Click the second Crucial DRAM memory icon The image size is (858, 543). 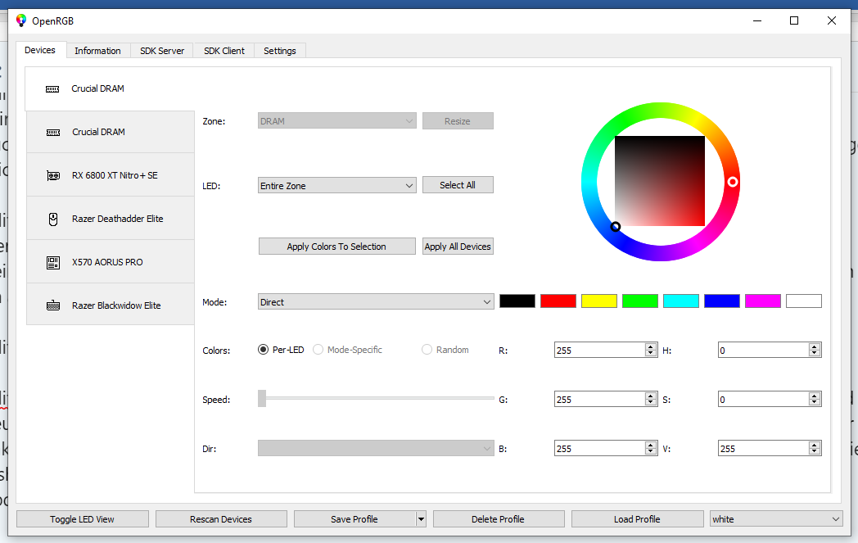tap(53, 133)
